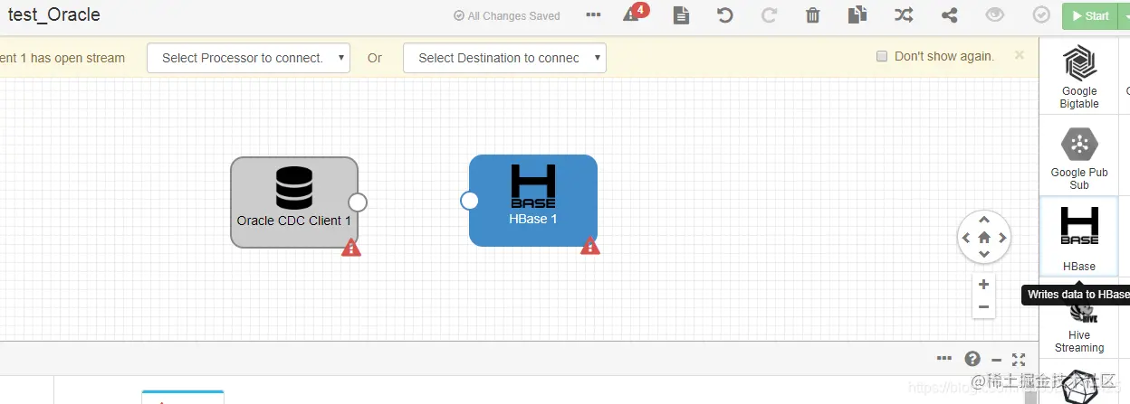
Task: Undo the last change
Action: coord(724,15)
